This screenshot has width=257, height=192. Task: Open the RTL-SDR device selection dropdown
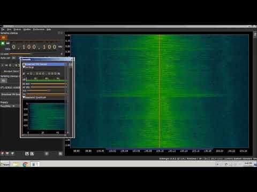10,87
